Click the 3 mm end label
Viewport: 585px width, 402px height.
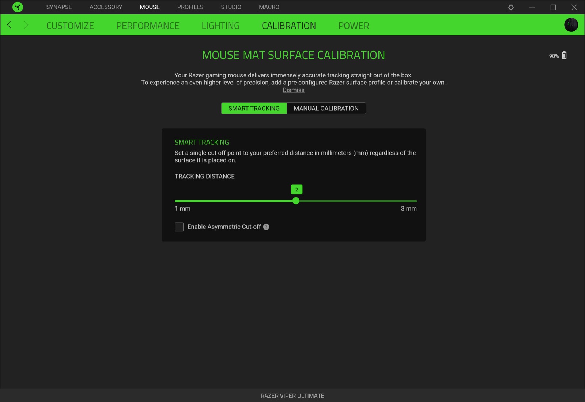point(409,209)
